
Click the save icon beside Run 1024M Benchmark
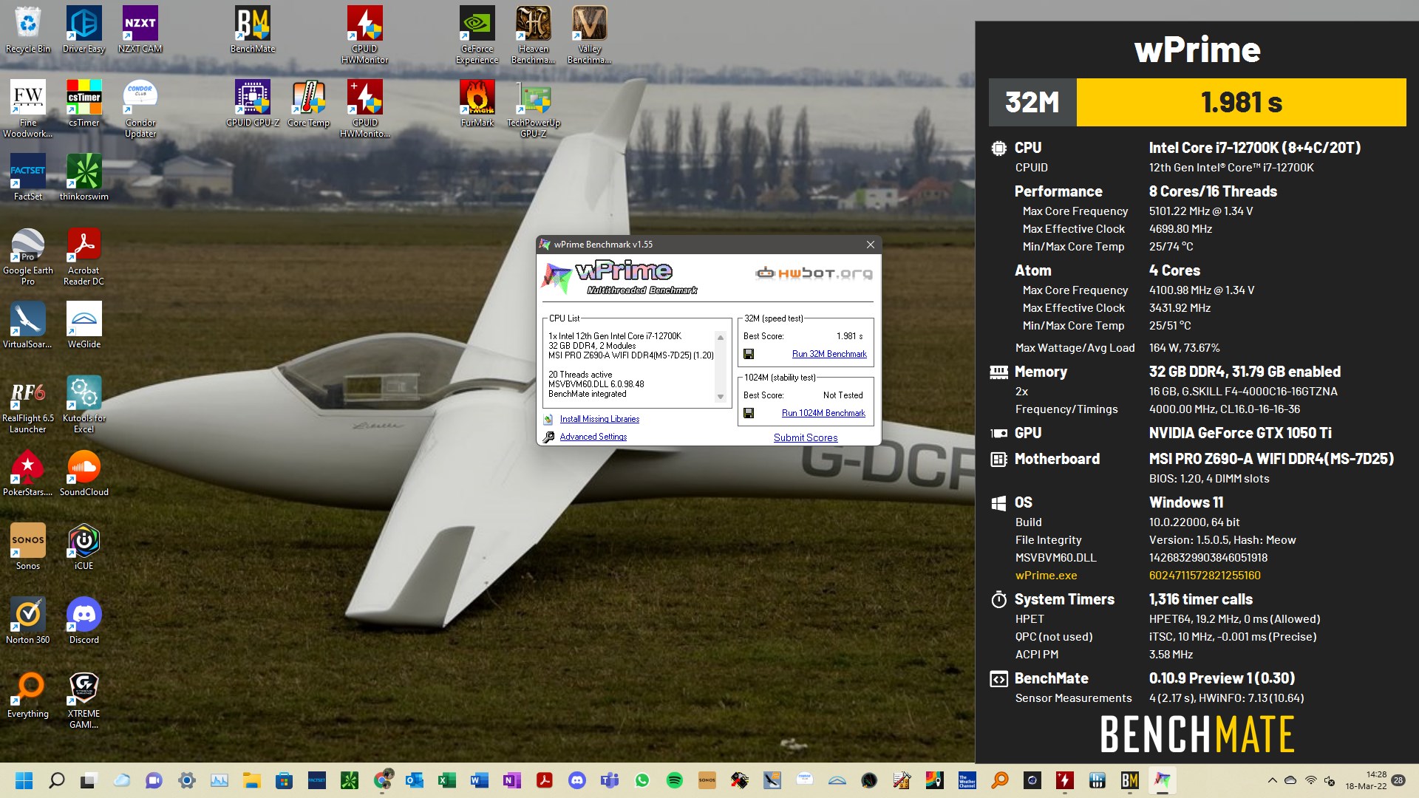tap(749, 413)
